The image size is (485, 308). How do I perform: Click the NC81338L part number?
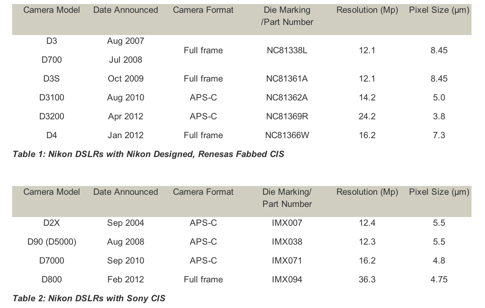tap(287, 51)
